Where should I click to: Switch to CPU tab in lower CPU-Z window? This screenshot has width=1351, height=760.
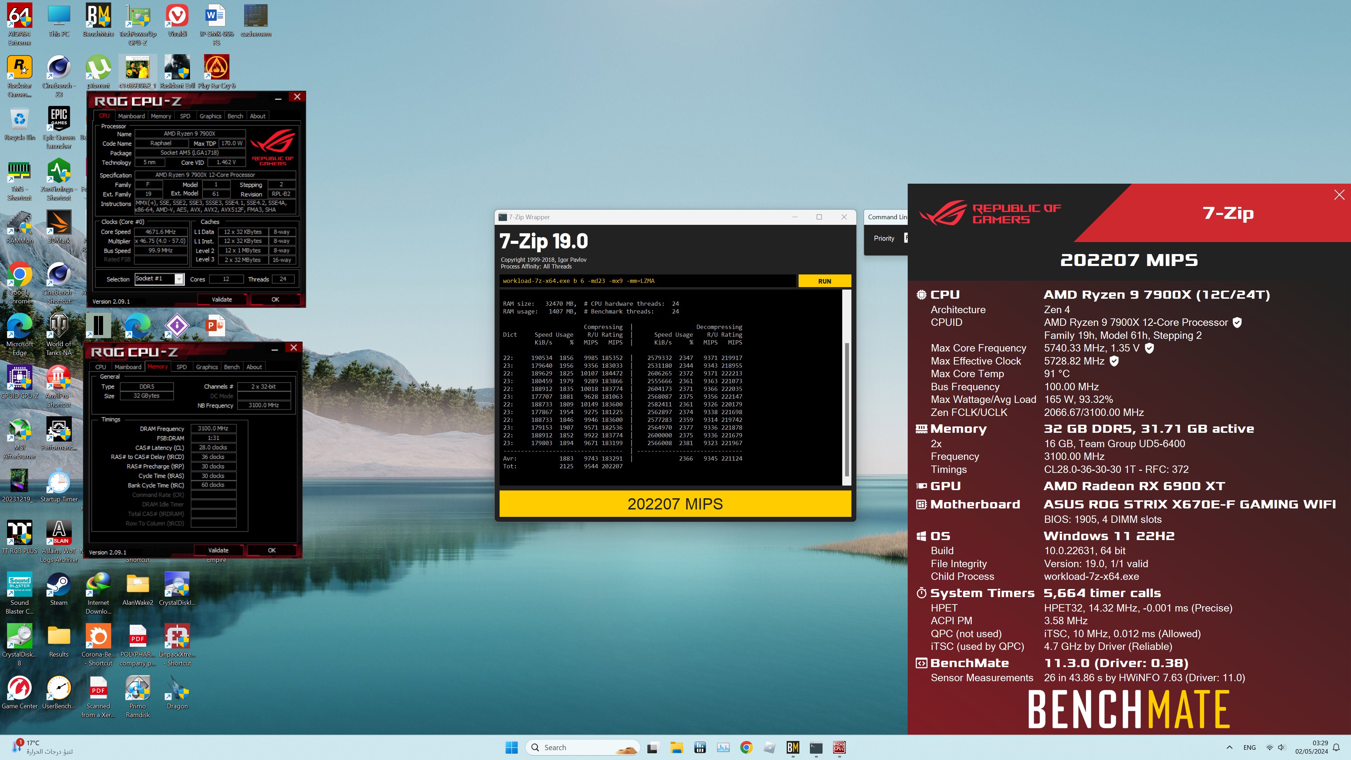click(101, 367)
